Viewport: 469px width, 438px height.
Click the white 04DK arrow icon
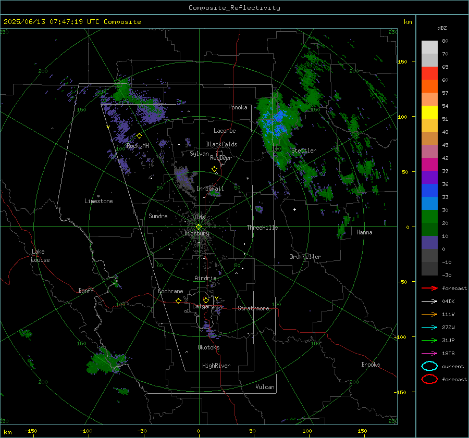pos(429,301)
